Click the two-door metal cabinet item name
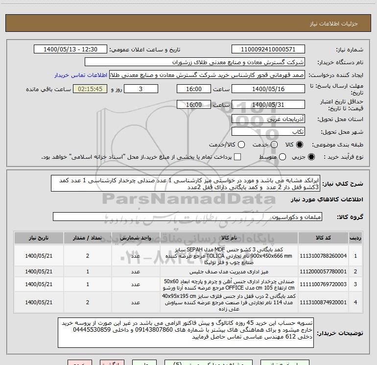 pyautogui.click(x=229, y=302)
